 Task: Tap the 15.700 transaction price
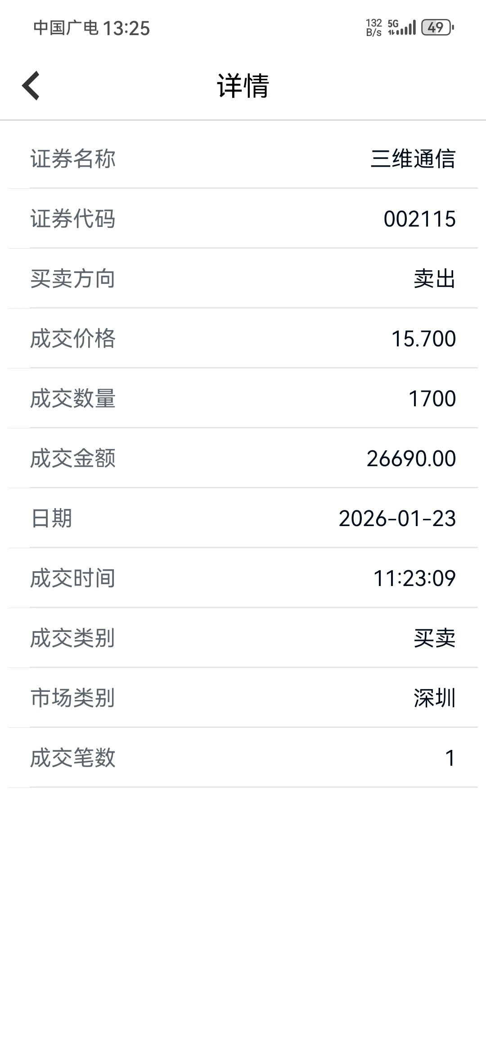[x=423, y=339]
